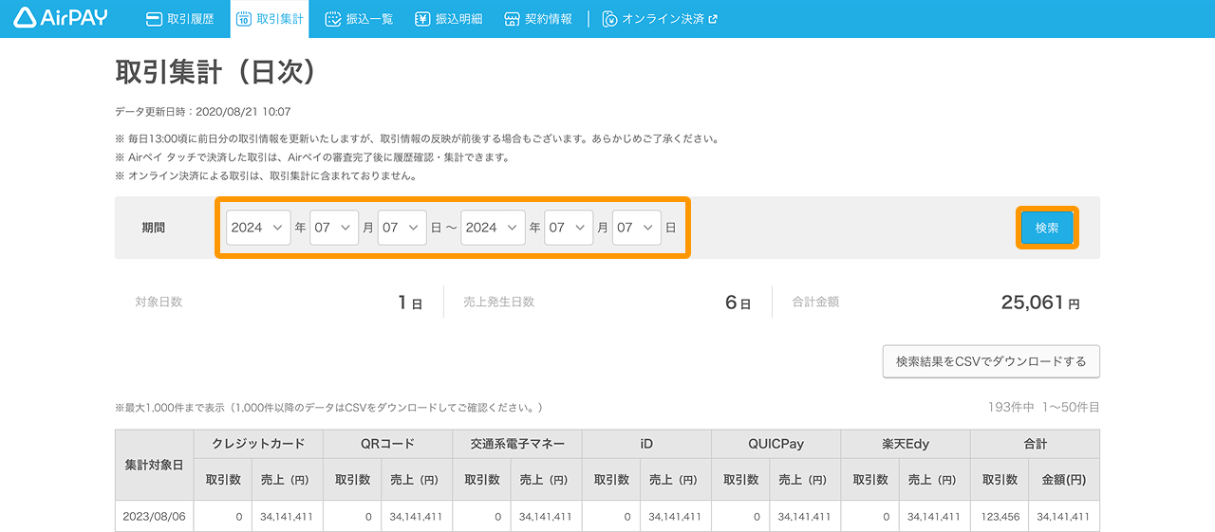Screen dimensions: 1215x532
Task: Click the ※最大1,000件まで表示 note
Action: [330, 408]
